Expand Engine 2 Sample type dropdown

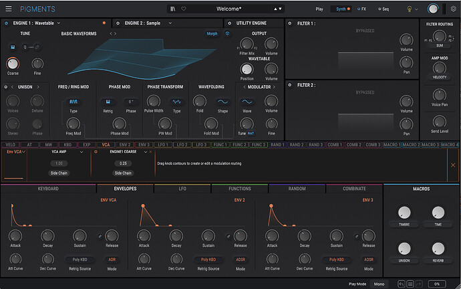point(170,23)
